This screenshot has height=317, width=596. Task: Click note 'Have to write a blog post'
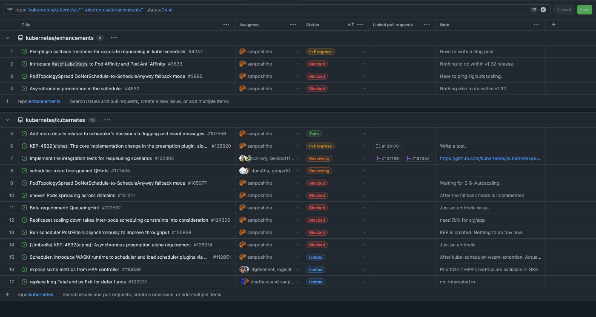(x=467, y=51)
